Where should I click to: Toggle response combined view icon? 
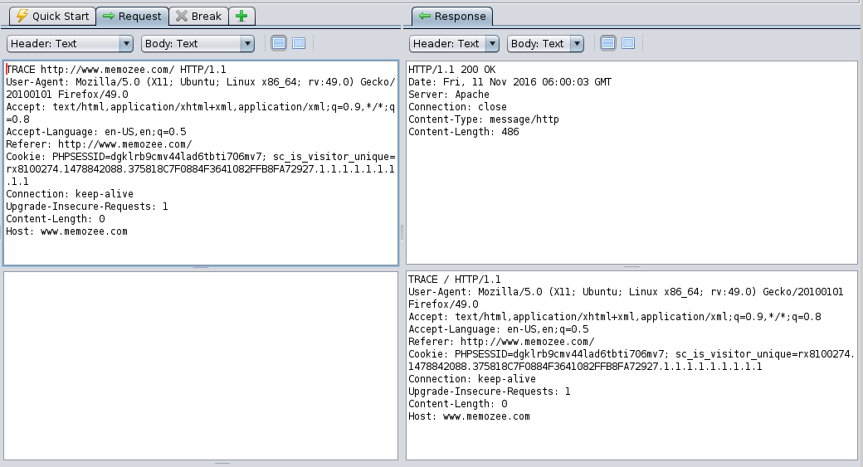(628, 43)
